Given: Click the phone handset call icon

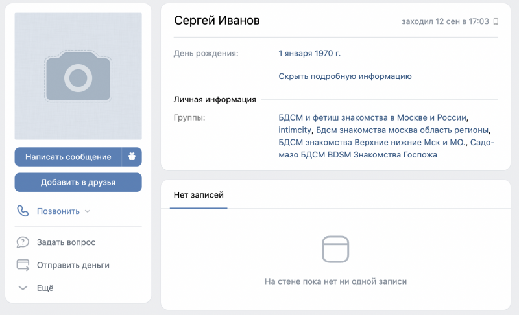Looking at the screenshot, I should [x=23, y=211].
